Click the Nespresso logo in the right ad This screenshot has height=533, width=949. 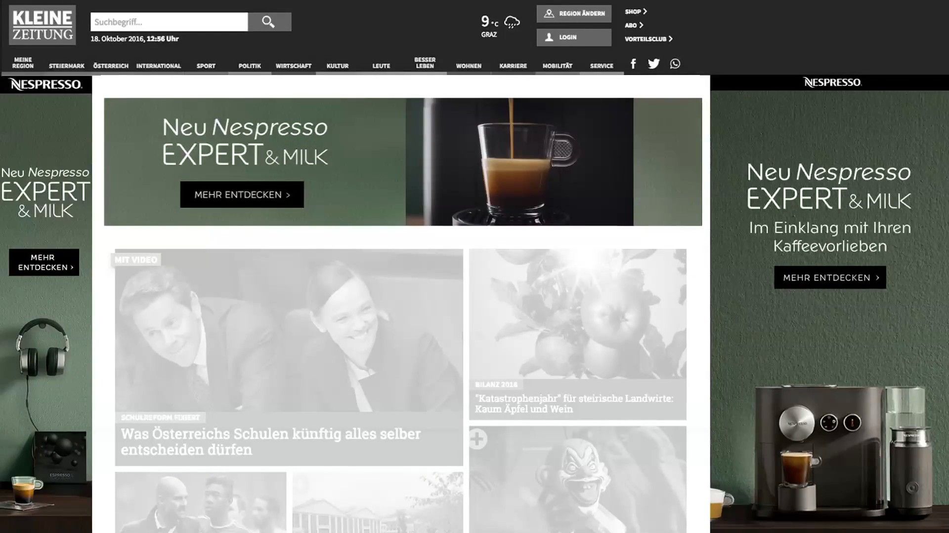click(x=832, y=82)
